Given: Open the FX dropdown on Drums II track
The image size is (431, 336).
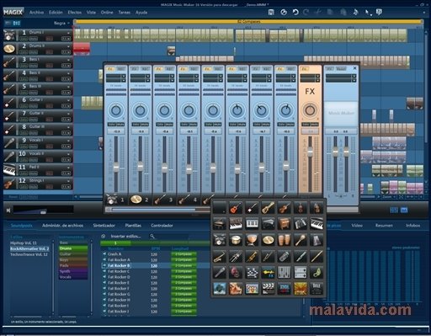Looking at the screenshot, I should [66, 52].
